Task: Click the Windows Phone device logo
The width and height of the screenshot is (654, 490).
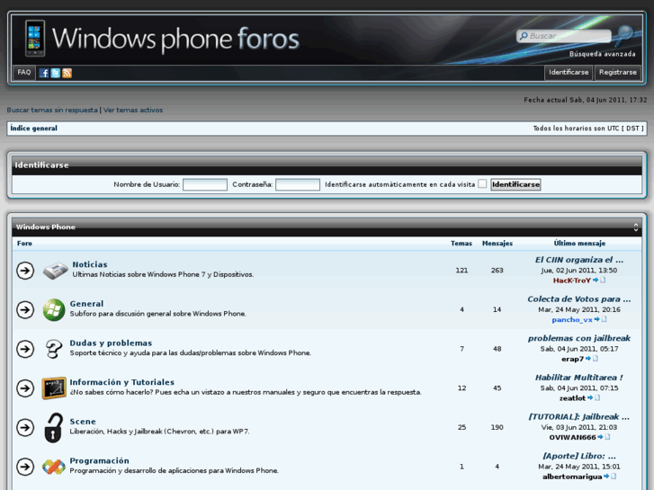Action: 34,38
